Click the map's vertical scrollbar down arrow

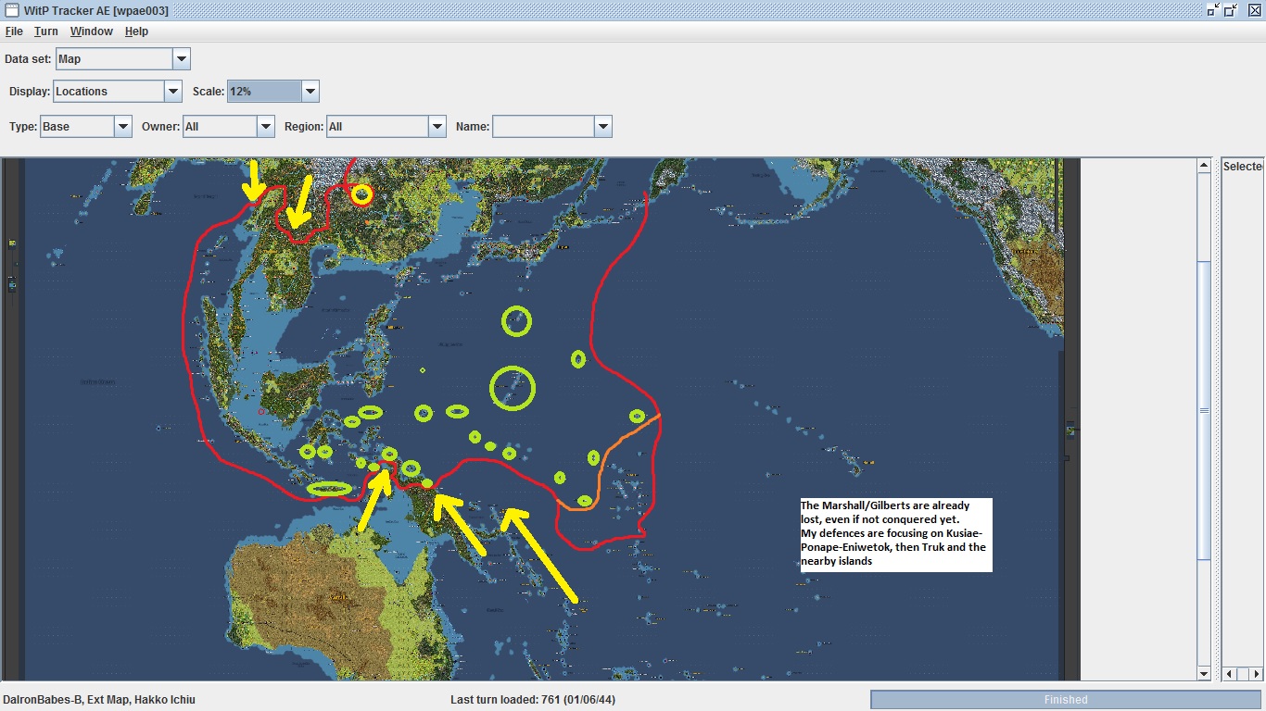coord(1204,673)
